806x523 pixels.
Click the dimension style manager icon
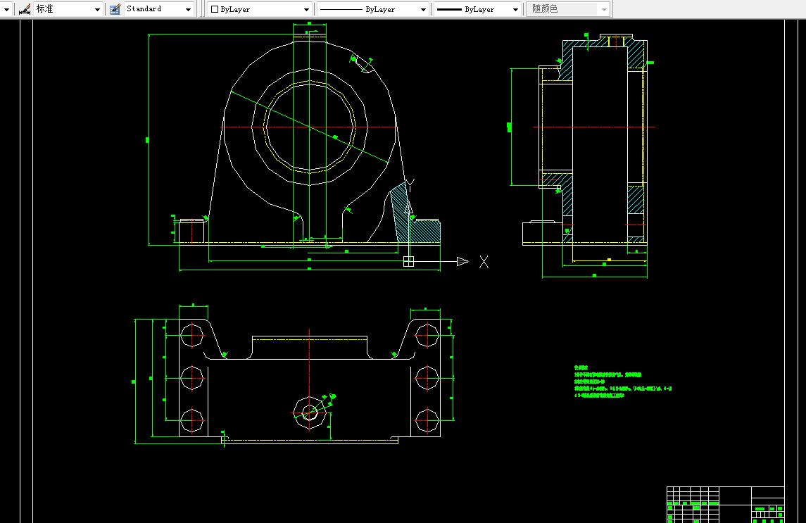tap(24, 8)
